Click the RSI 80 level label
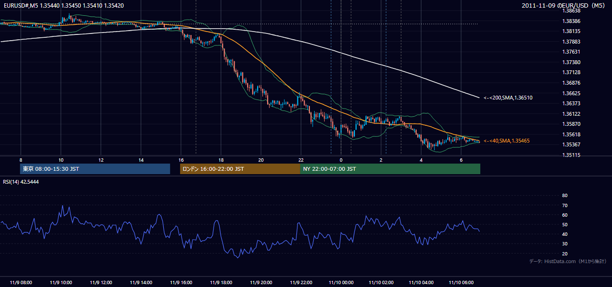The height and width of the screenshot is (287, 612). click(x=565, y=196)
